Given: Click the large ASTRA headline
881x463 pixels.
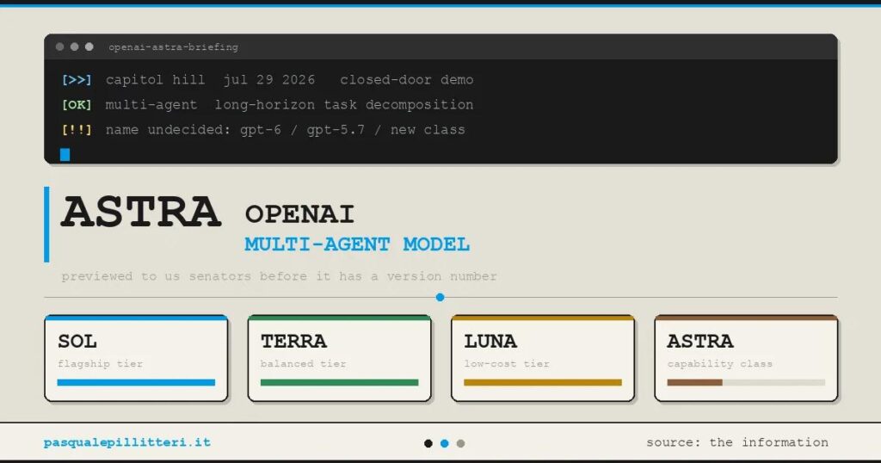Looking at the screenshot, I should tap(140, 212).
